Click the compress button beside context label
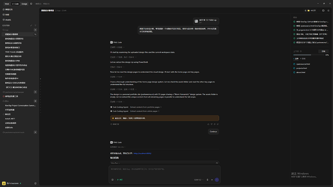Viewport: 333px width, 187px height. coord(323,51)
